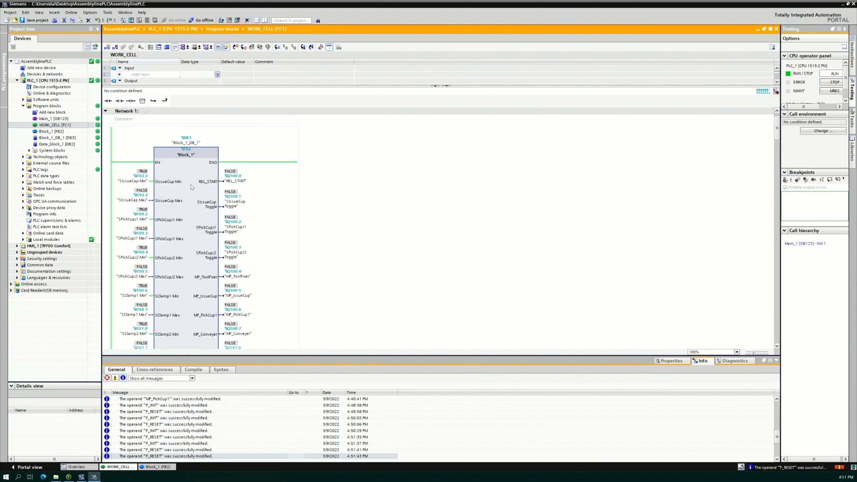This screenshot has width=857, height=482.
Task: Toggle monitoring on/off glasses icon
Action: click(329, 47)
